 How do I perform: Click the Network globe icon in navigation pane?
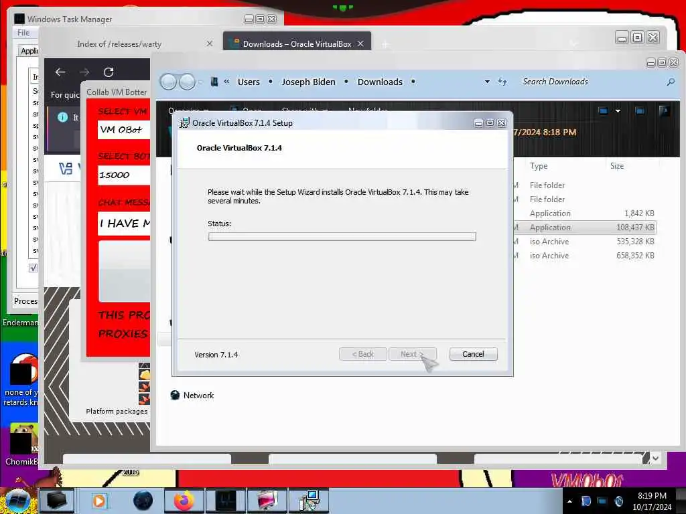tap(175, 395)
